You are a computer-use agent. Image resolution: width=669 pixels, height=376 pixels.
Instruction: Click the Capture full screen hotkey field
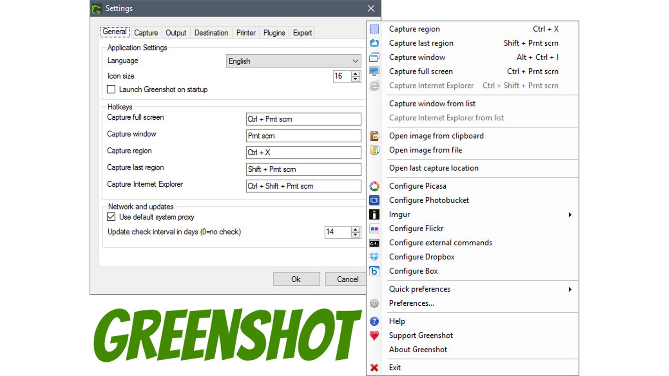click(303, 119)
